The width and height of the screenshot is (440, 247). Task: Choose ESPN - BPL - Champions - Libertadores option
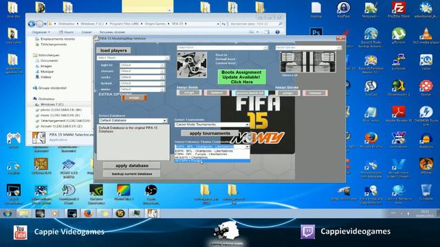click(212, 151)
